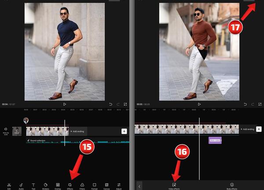The height and width of the screenshot is (190, 264).
Task: Play the preview in right editor
Action: [199, 104]
